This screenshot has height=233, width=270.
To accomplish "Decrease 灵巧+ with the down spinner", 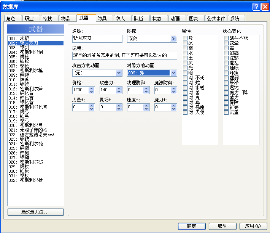I will (x=119, y=109).
